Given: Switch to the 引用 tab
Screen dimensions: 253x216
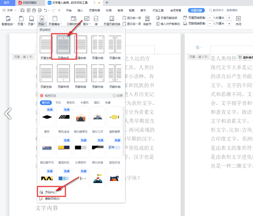Looking at the screenshot, I should 109,10.
